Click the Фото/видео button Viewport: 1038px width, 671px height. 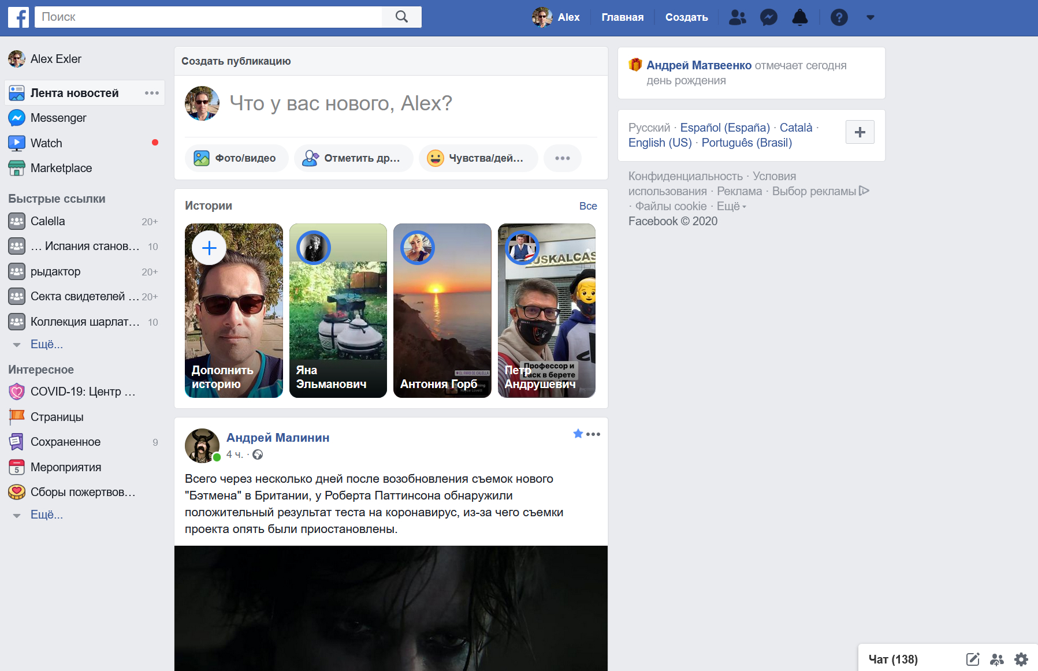[236, 158]
